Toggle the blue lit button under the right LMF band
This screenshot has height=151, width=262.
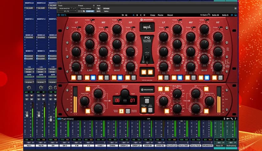click(x=180, y=77)
